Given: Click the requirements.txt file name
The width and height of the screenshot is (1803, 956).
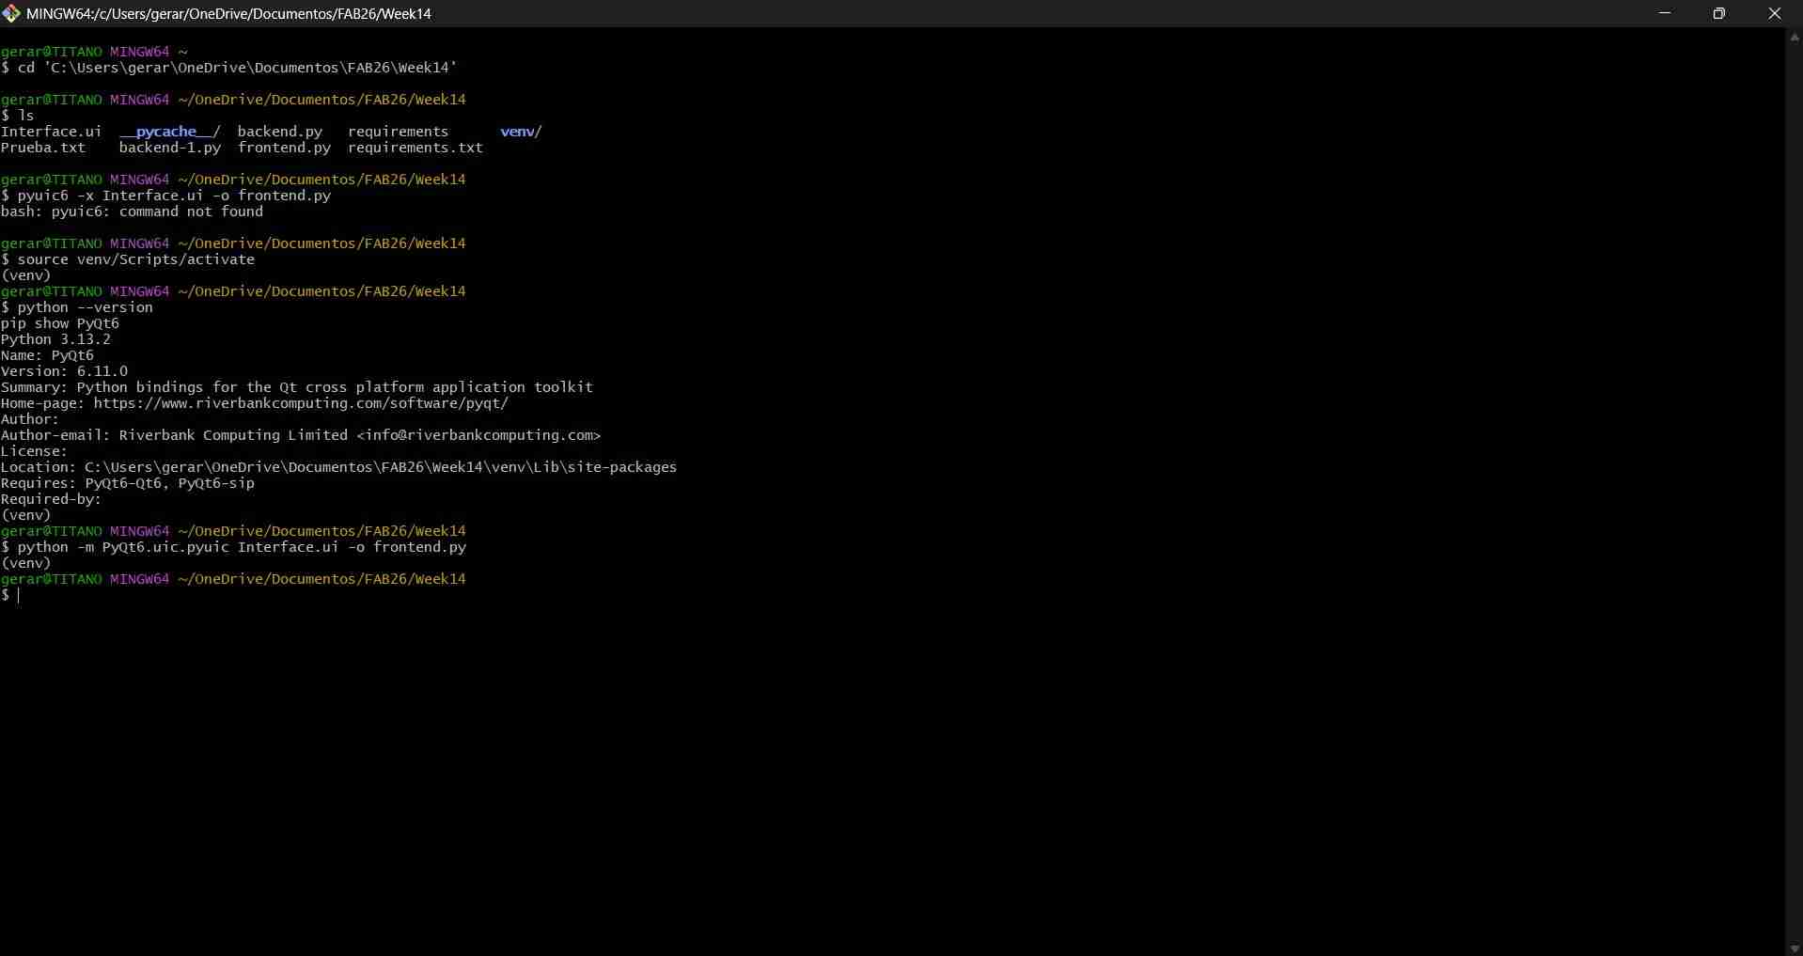Looking at the screenshot, I should 415,148.
